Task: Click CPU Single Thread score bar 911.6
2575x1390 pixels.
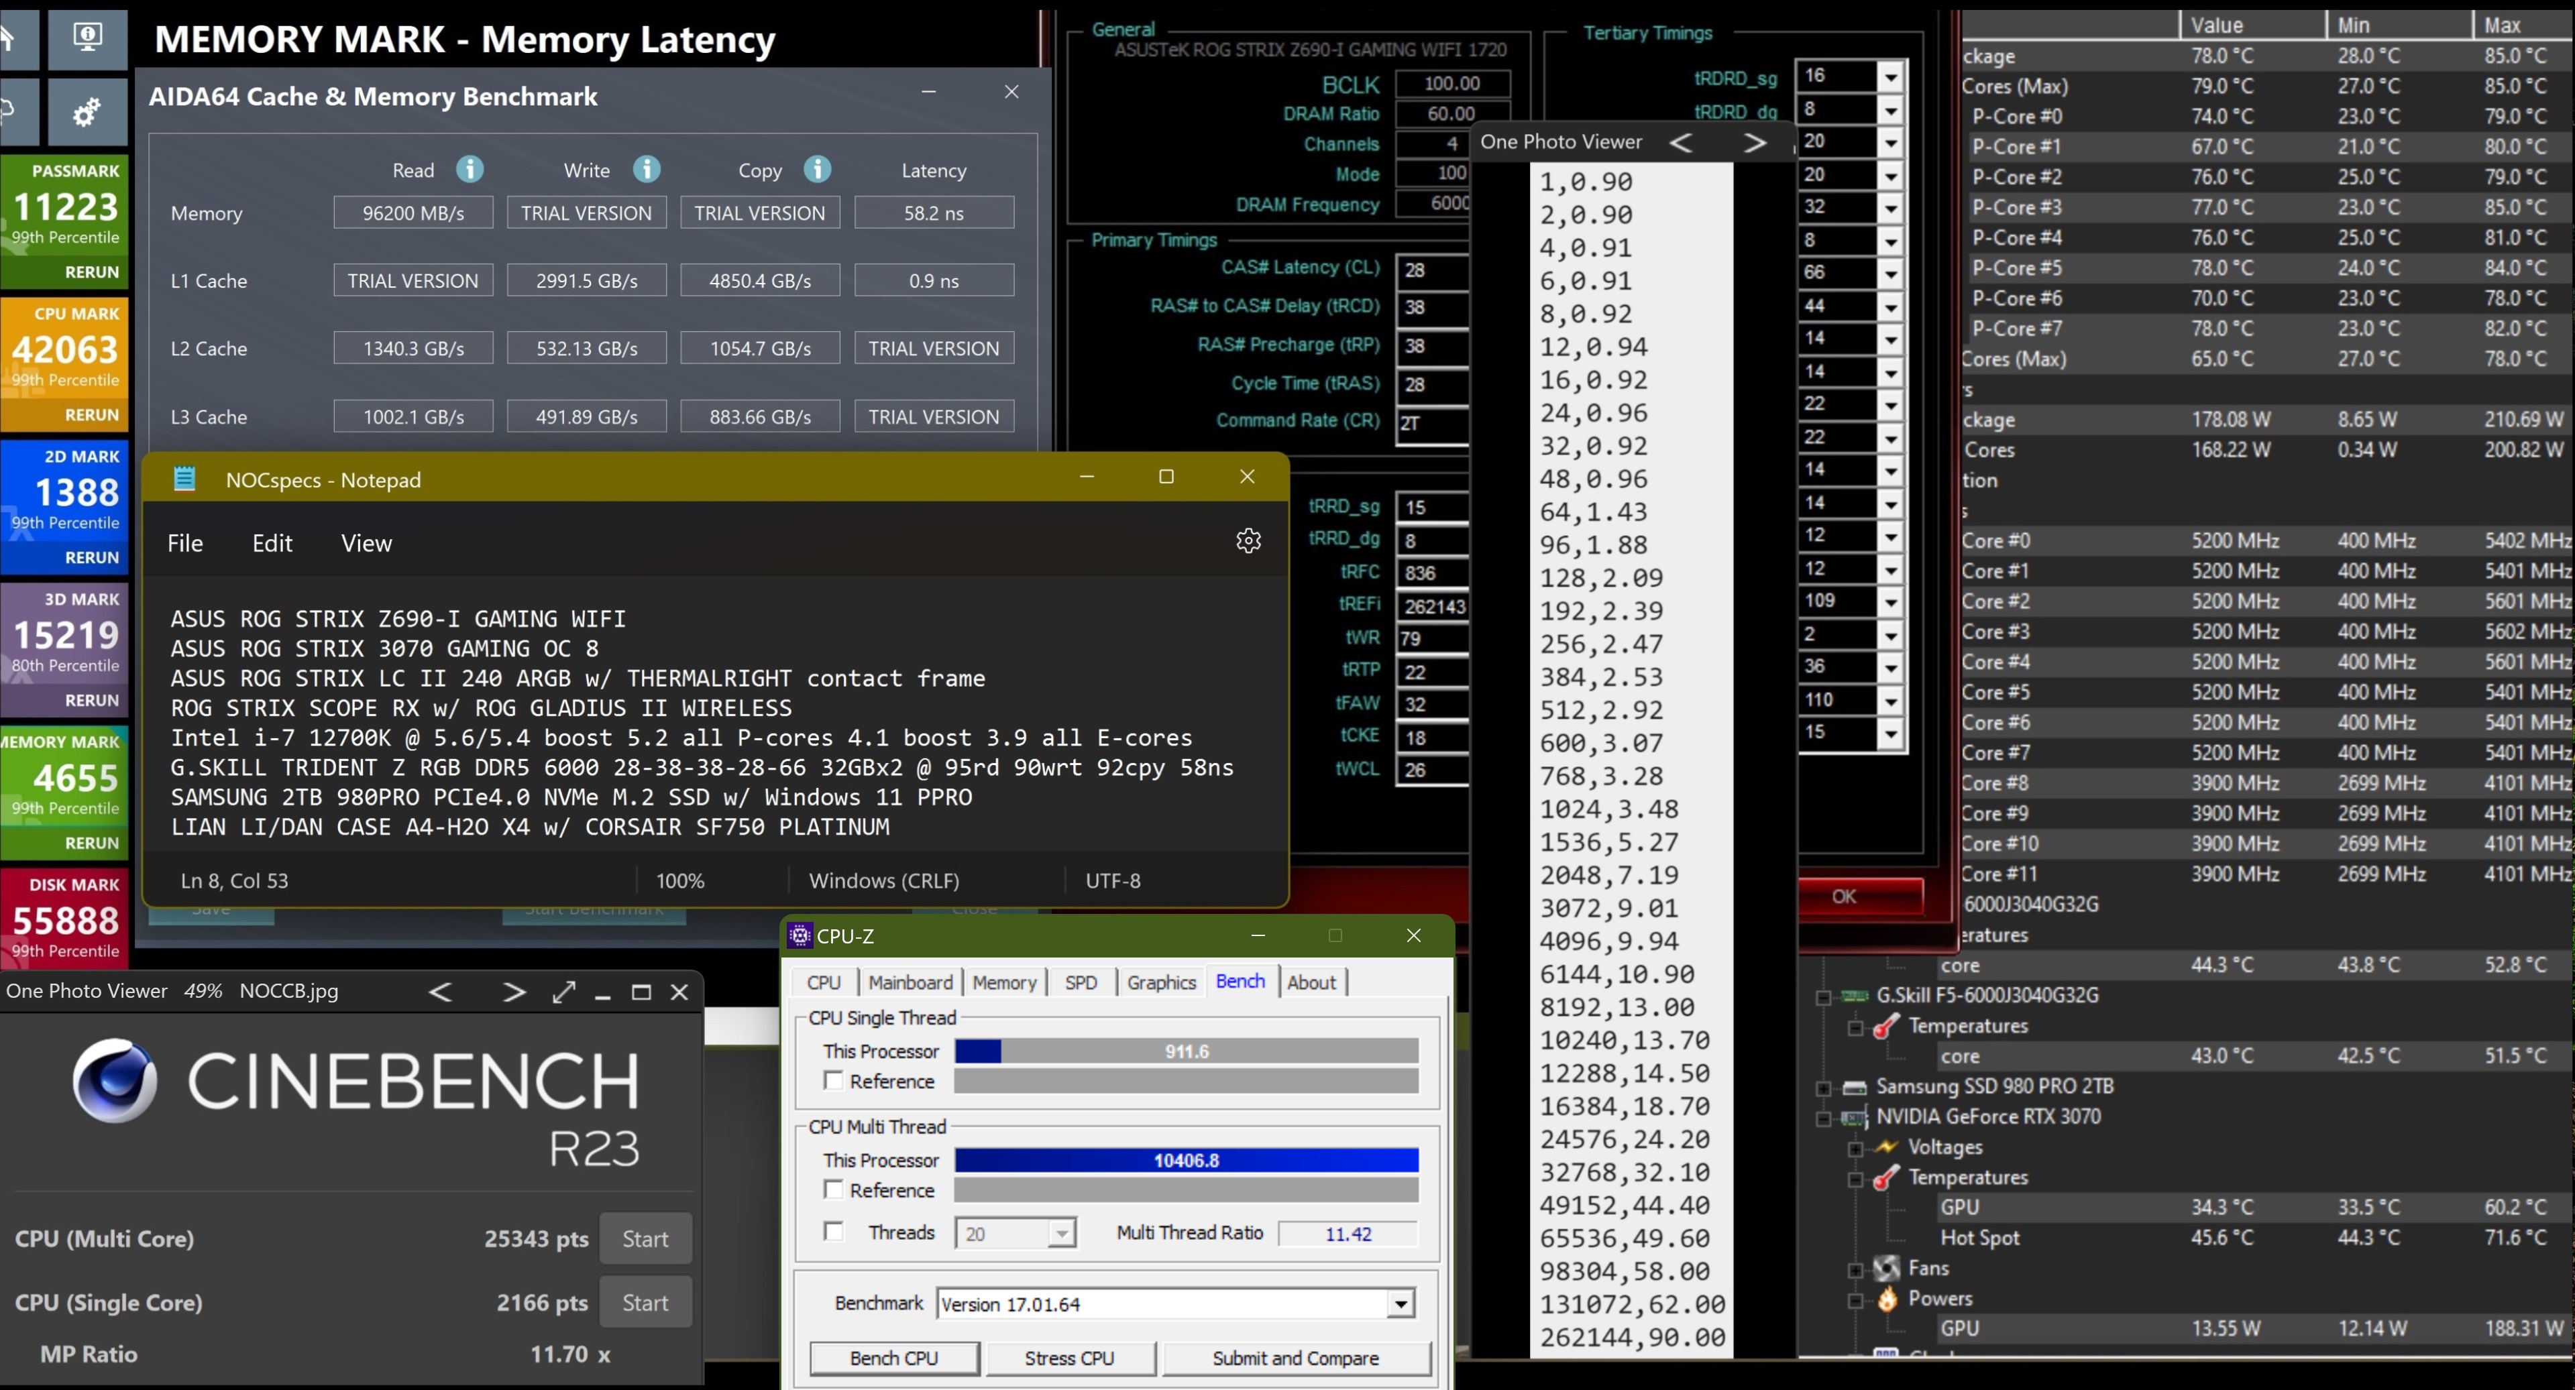Action: point(1187,1051)
